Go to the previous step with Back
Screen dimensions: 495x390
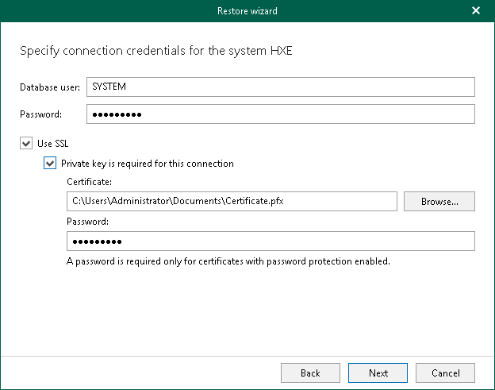310,373
